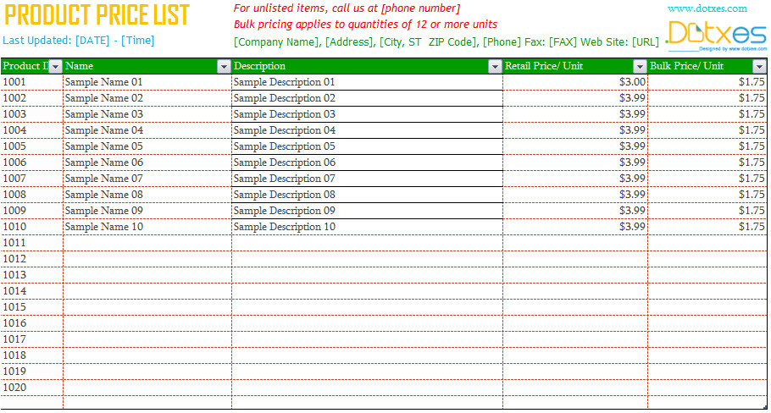The image size is (771, 413).
Task: Select cell Sample Name 04
Action: click(x=147, y=130)
